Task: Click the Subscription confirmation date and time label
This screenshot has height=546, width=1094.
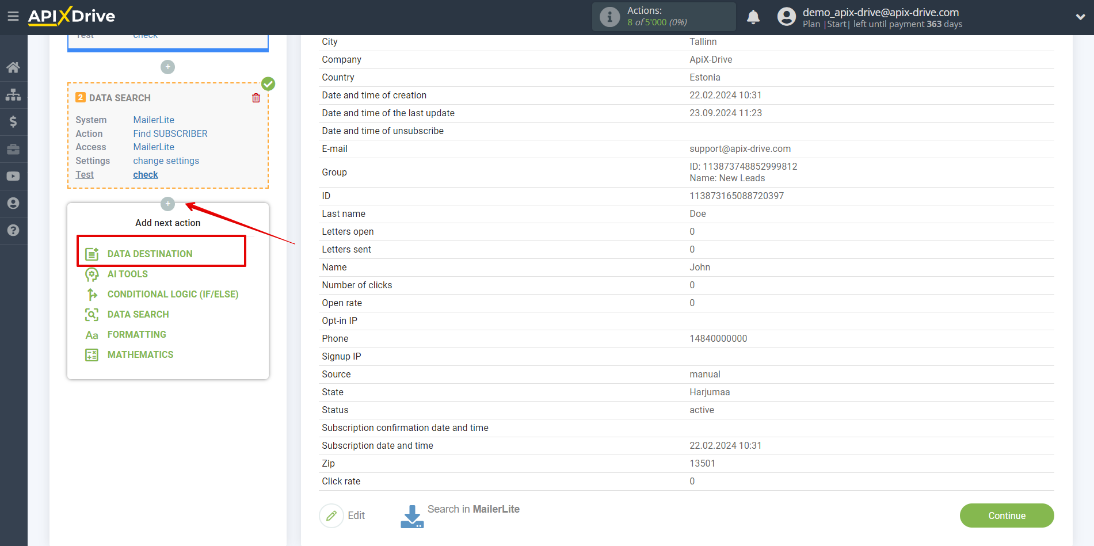Action: click(405, 427)
